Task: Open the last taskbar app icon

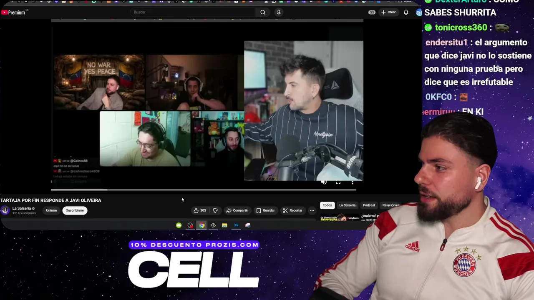Action: click(248, 225)
